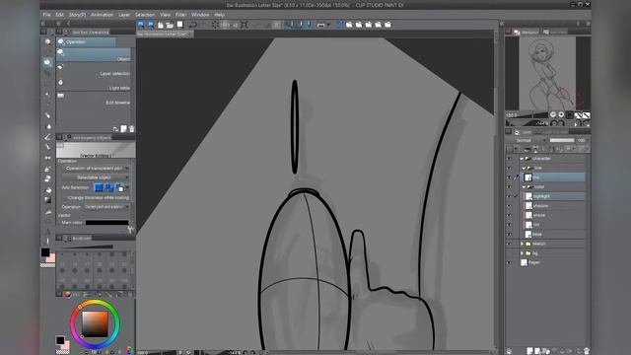Choose the third Add selection mode icon

click(119, 187)
